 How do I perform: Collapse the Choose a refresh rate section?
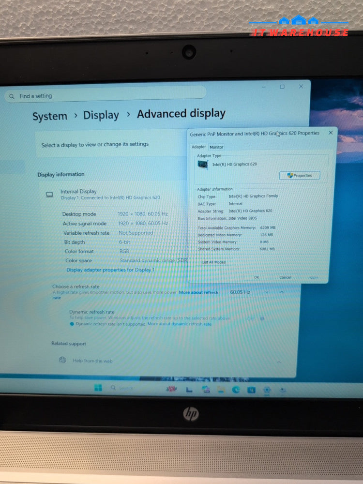282,292
